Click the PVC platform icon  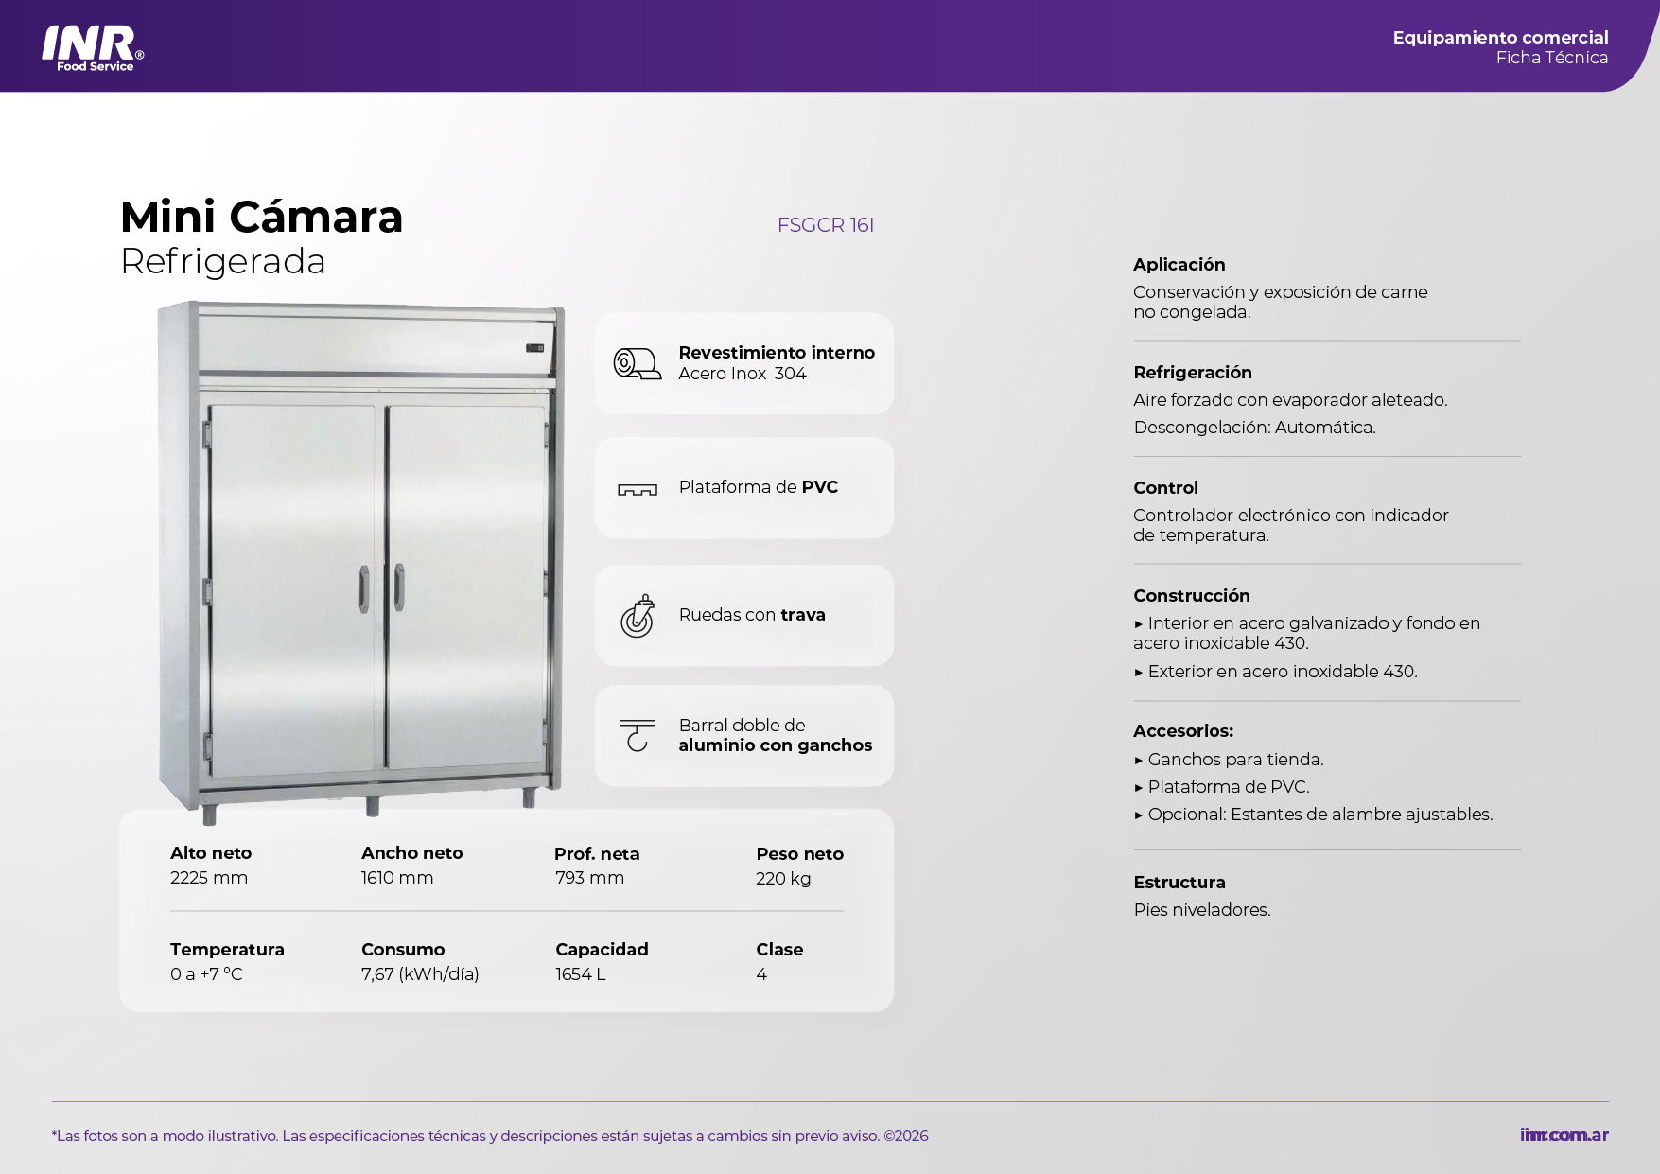637,489
